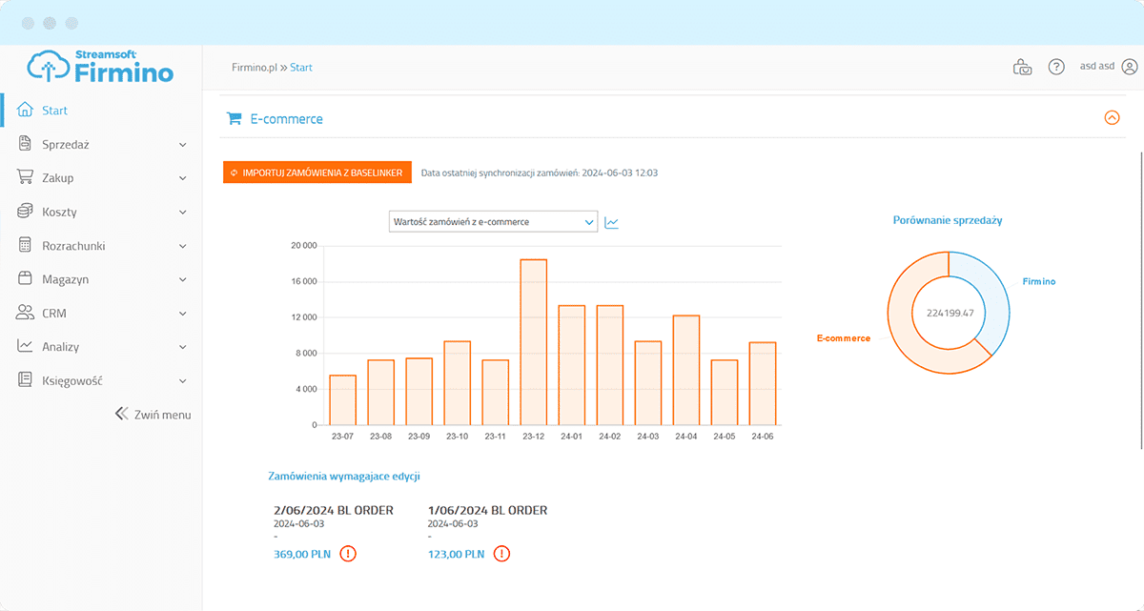Click the page vertical scrollbar
The image size is (1144, 611).
coord(1140,300)
